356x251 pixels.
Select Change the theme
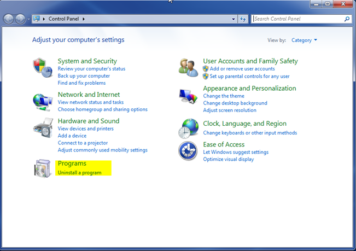(x=224, y=96)
